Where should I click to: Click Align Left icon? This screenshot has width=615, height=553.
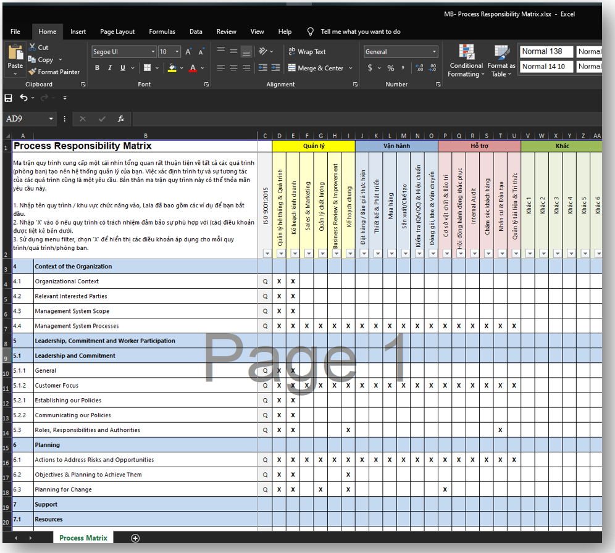(x=221, y=68)
